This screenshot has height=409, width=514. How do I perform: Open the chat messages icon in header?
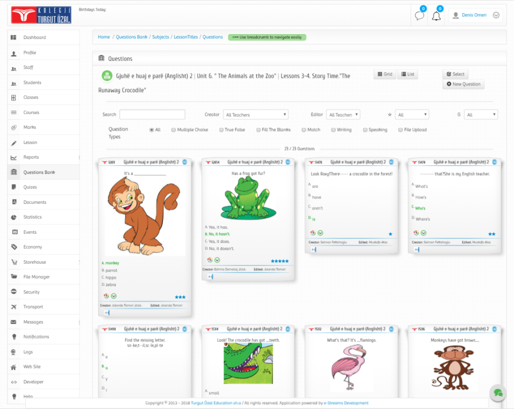pyautogui.click(x=419, y=16)
